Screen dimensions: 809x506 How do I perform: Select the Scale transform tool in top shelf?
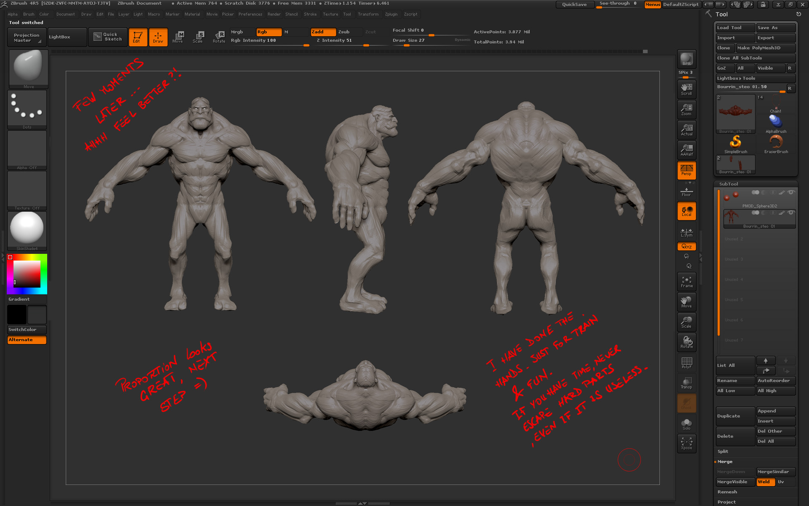point(198,37)
